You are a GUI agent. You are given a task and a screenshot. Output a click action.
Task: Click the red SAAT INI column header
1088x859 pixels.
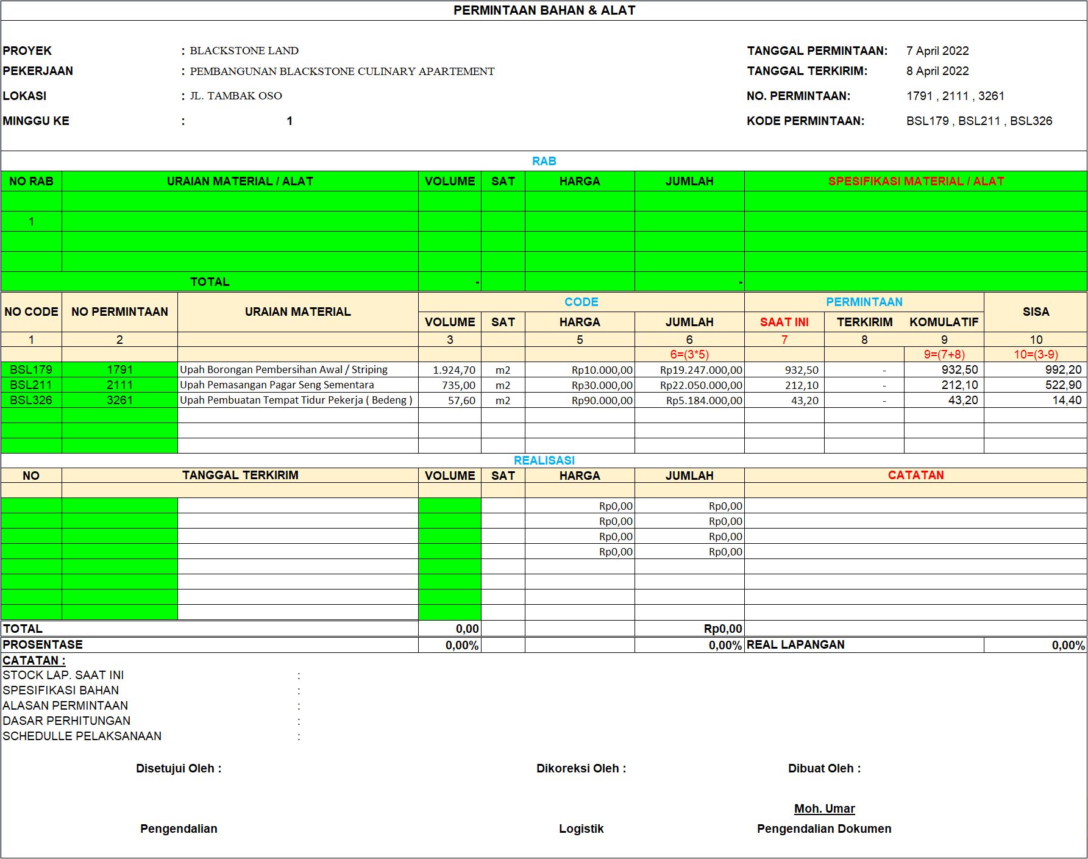click(784, 322)
